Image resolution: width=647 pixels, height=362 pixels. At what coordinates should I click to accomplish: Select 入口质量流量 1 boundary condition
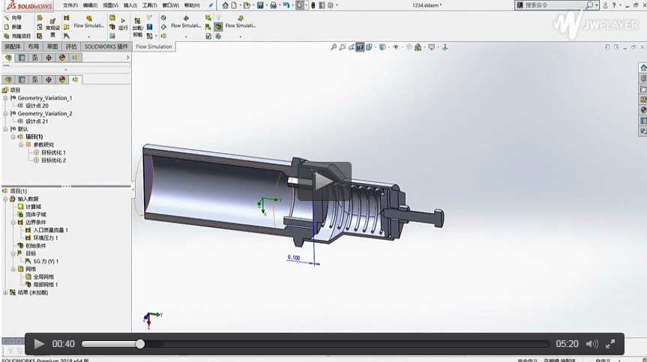[51, 230]
